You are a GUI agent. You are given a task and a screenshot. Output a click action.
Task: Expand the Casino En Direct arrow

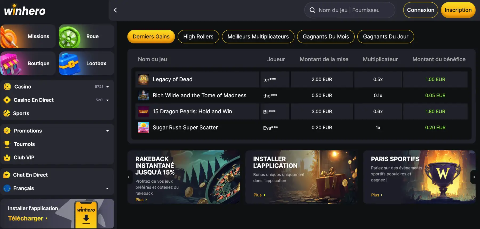(x=107, y=100)
